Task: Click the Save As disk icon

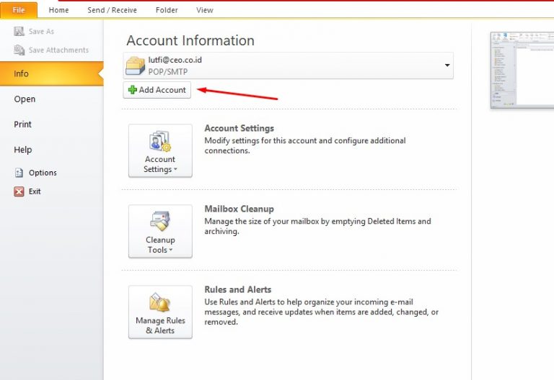Action: [19, 32]
